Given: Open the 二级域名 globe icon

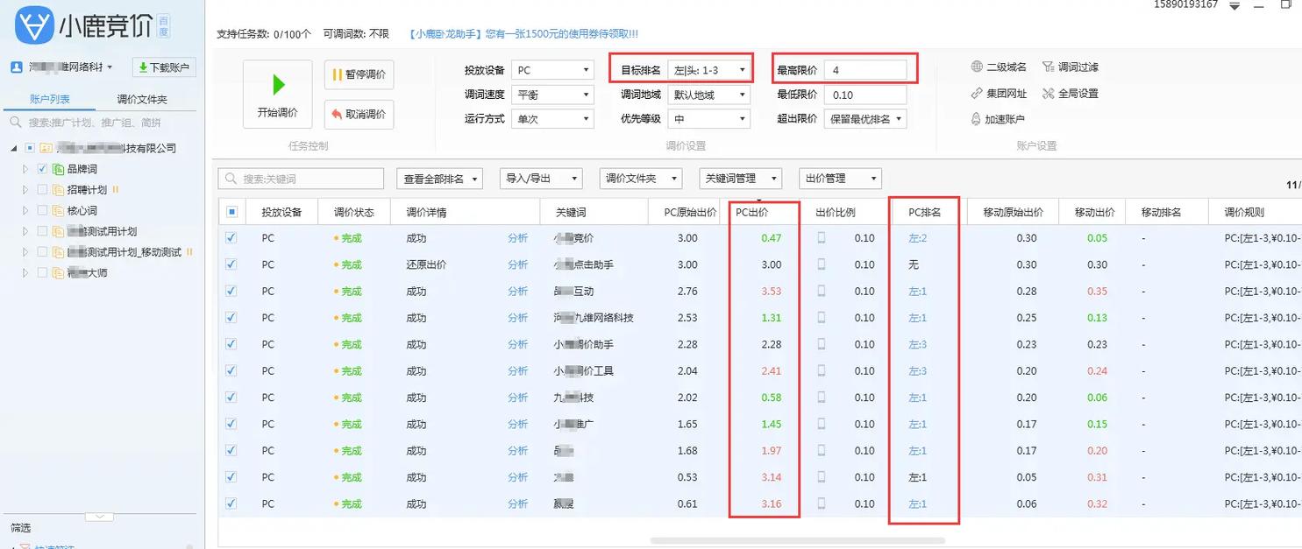Looking at the screenshot, I should pyautogui.click(x=978, y=67).
